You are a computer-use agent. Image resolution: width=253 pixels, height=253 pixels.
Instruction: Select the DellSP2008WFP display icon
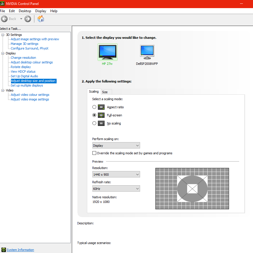point(147,52)
